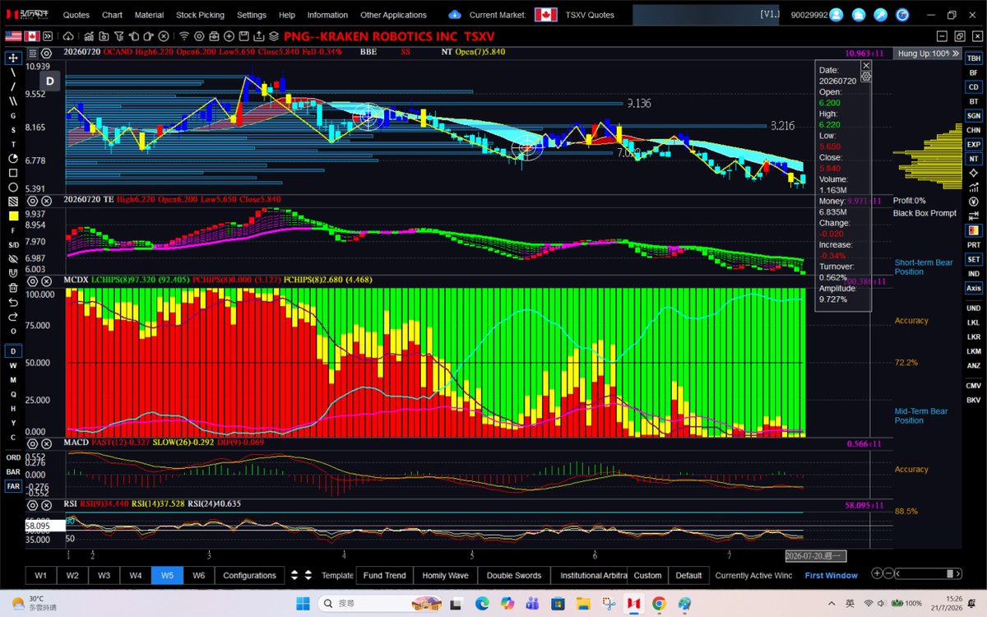Toggle the EXP button on right sidebar

pos(973,145)
